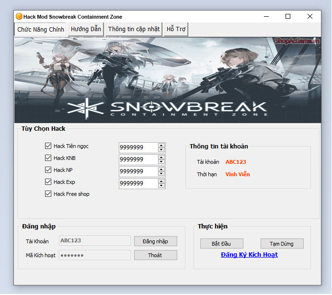Open the Thông tin cập nhật tab
Viewport: 332px width, 295px height.
click(x=134, y=29)
